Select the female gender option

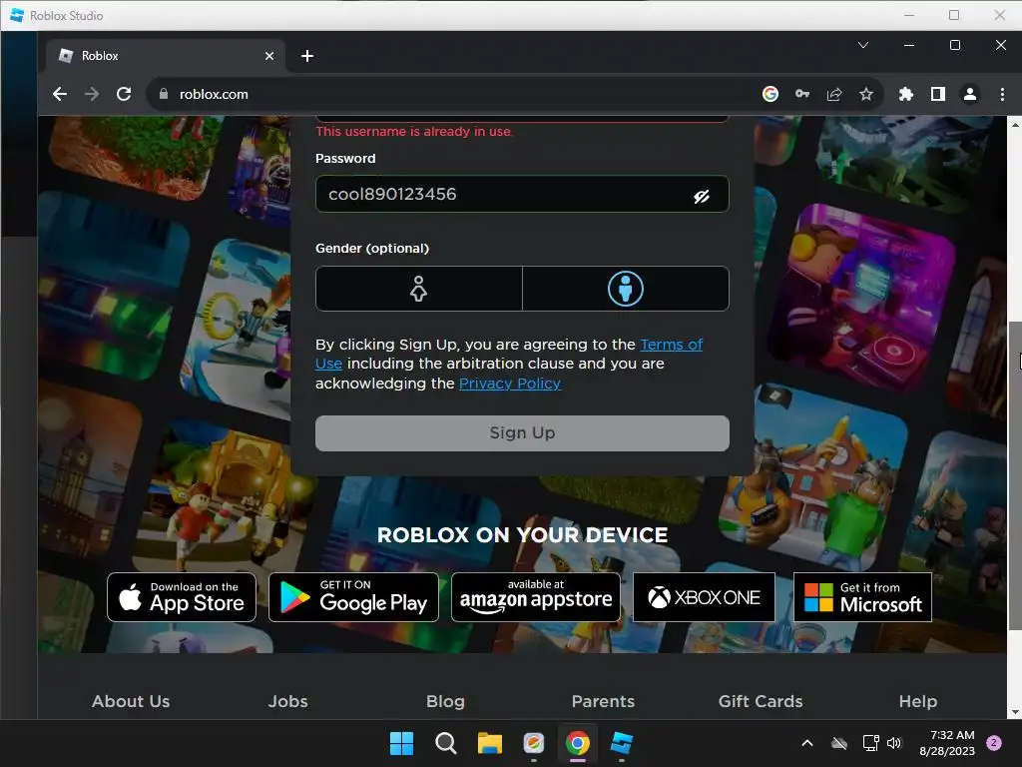[x=418, y=289]
